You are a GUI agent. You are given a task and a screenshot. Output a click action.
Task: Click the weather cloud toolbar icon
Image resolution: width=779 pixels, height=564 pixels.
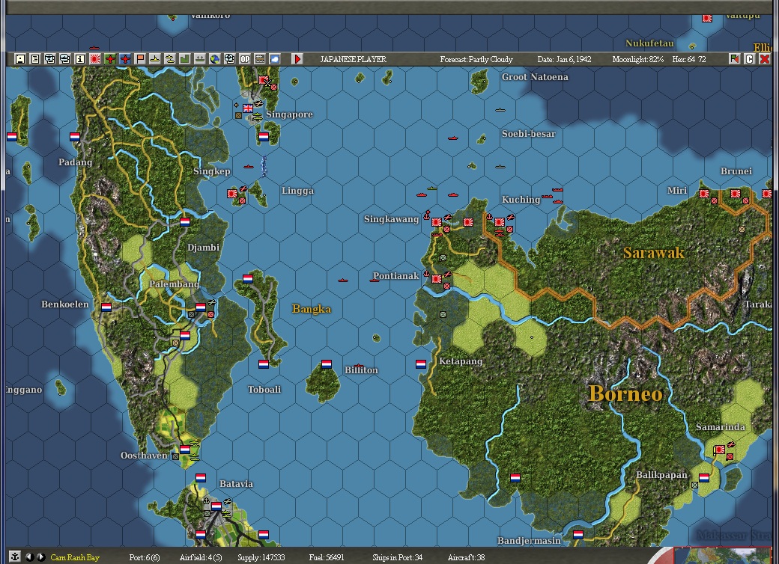tap(275, 59)
